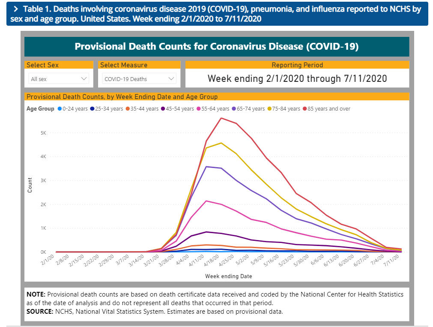Click the chevron arrow beside COVID-19 Deaths
Image resolution: width=433 pixels, height=327 pixels.
click(171, 79)
